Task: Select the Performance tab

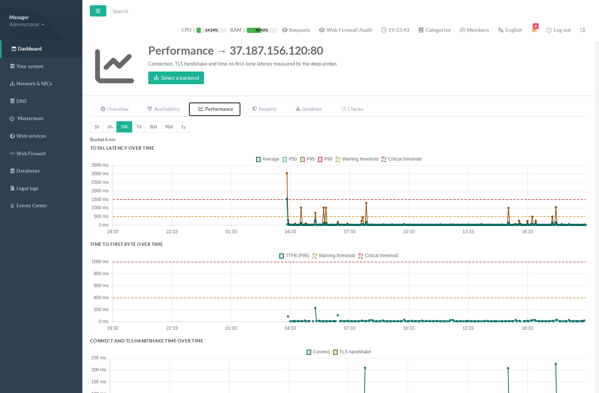Action: point(215,109)
